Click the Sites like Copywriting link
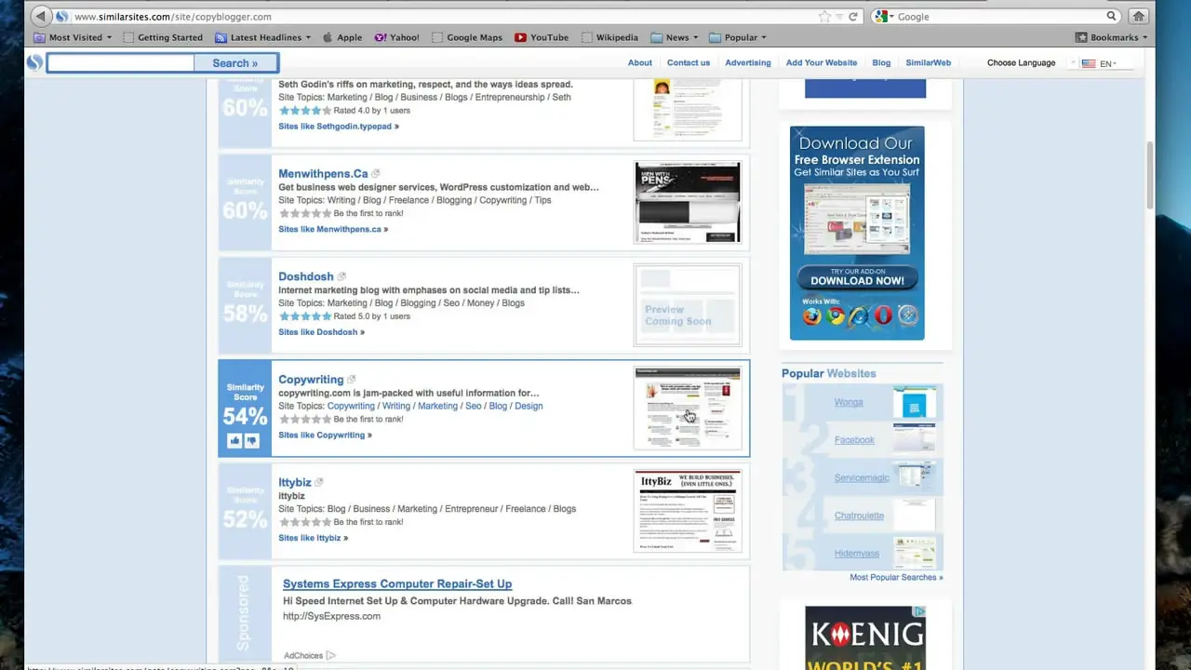 point(325,435)
